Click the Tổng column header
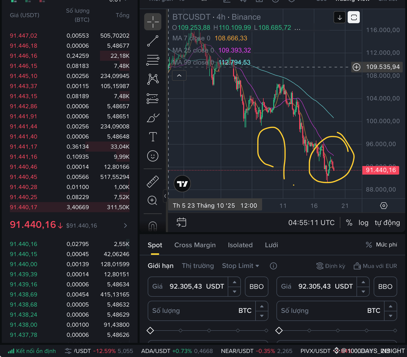This screenshot has height=357, width=407. (122, 15)
